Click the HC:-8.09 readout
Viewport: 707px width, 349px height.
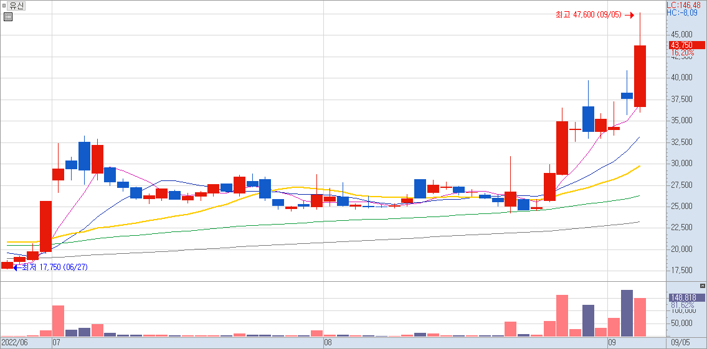(683, 12)
